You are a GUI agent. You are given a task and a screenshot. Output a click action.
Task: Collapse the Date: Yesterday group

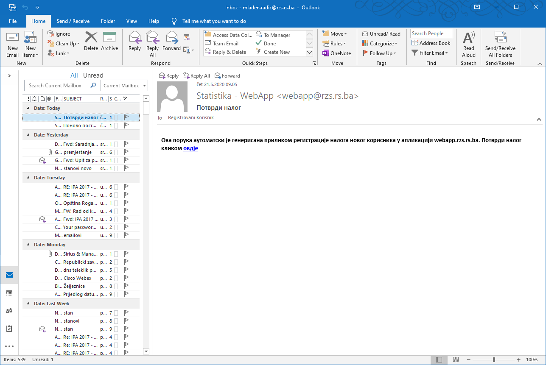[28, 135]
